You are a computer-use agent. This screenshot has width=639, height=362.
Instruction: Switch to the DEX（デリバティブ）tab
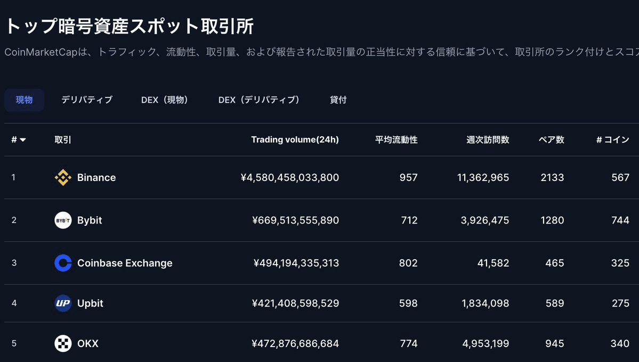258,100
